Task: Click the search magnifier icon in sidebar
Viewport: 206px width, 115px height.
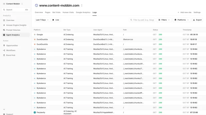Action: (4, 10)
